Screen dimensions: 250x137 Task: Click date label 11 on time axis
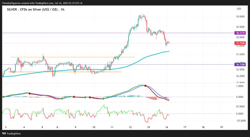pos(112,127)
